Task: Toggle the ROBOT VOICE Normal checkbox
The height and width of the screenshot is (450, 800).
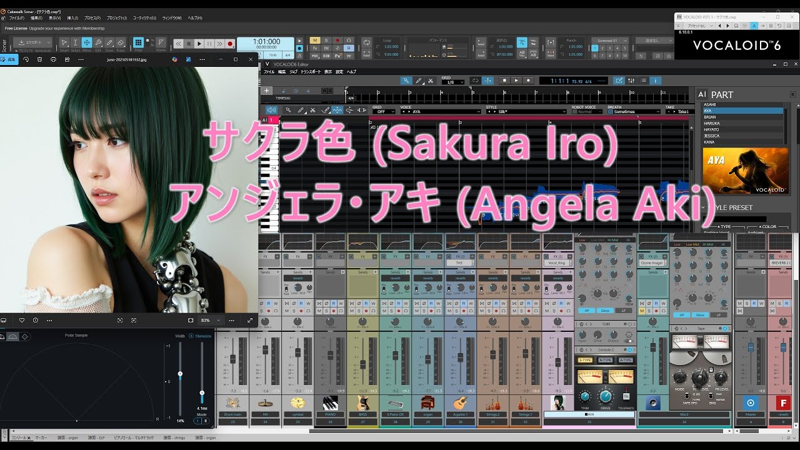Action: tap(575, 111)
